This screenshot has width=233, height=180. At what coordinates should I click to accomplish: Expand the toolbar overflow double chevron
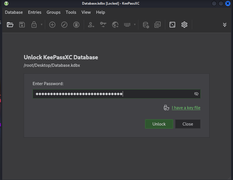tap(225, 25)
